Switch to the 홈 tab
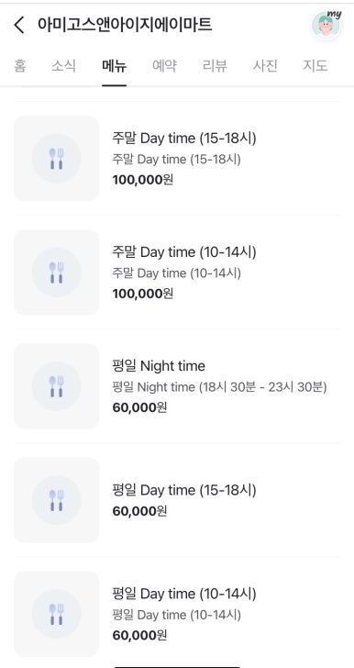The height and width of the screenshot is (668, 354). (x=19, y=66)
